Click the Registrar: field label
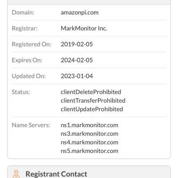Image resolution: width=178 pixels, height=178 pixels. tap(24, 28)
